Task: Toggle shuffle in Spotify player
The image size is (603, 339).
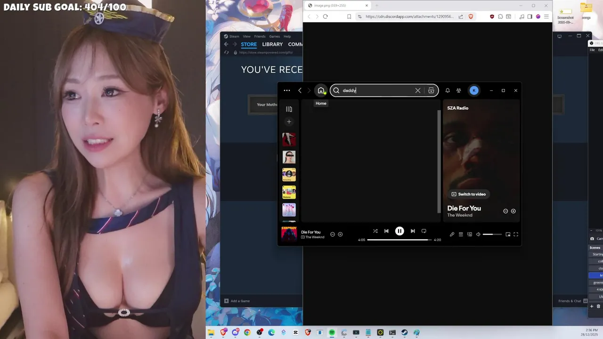Action: click(375, 231)
